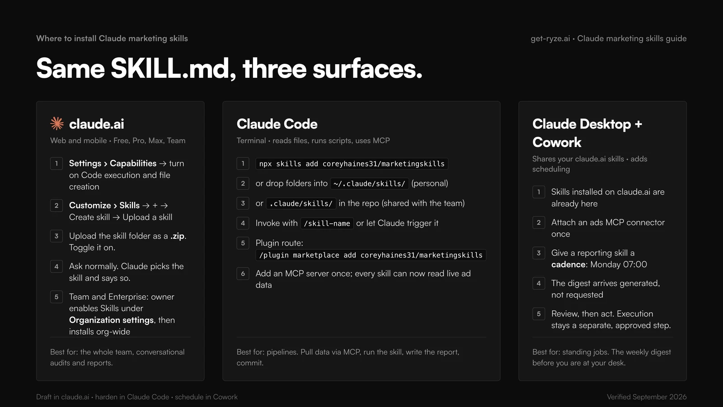
Task: Click the 'Same SKILL.md, three surfaces.' title
Action: click(x=229, y=69)
